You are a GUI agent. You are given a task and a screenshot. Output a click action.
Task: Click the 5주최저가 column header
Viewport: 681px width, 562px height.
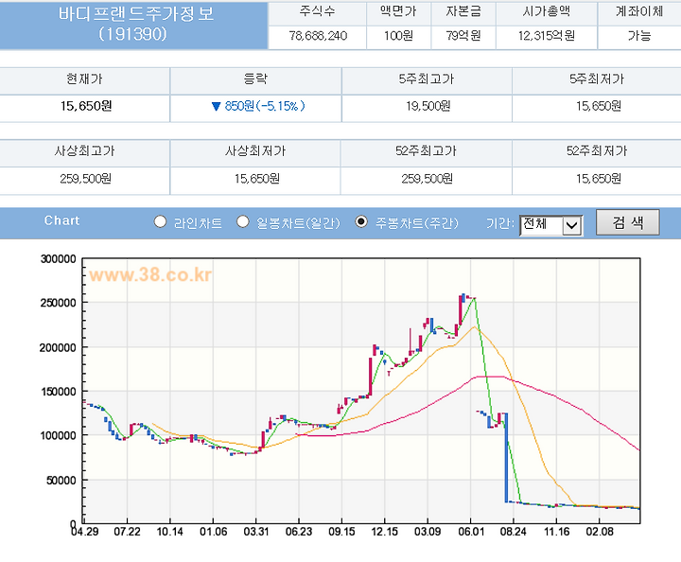597,79
